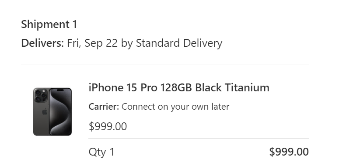Click the iPhone 15 Pro product thumbnail
The image size is (339, 163).
[52, 111]
